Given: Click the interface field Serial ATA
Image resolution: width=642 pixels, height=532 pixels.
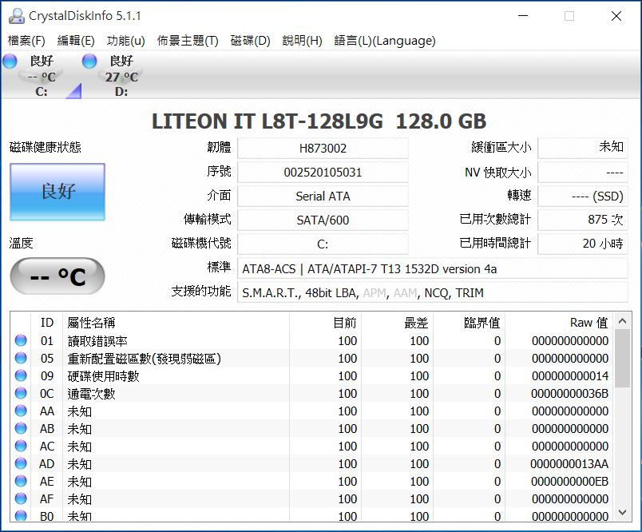Looking at the screenshot, I should coord(323,197).
